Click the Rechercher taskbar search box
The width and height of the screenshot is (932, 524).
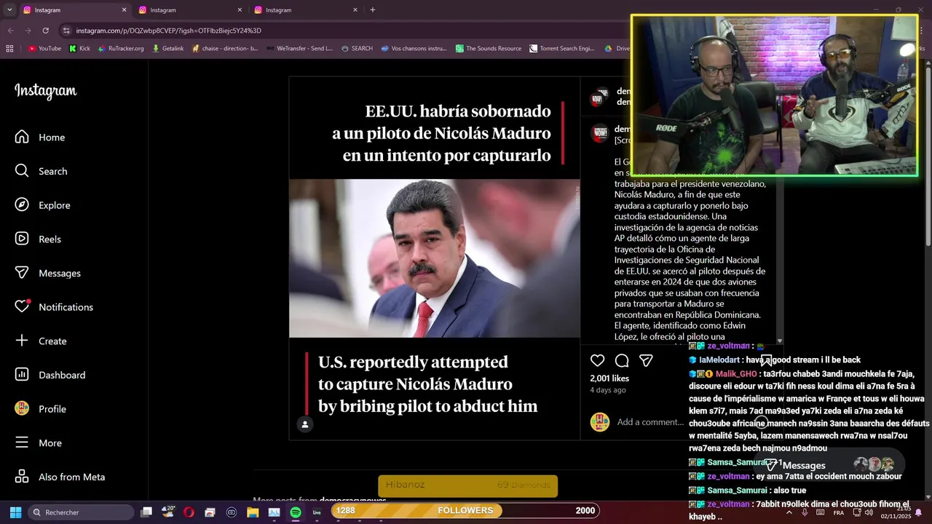point(82,512)
